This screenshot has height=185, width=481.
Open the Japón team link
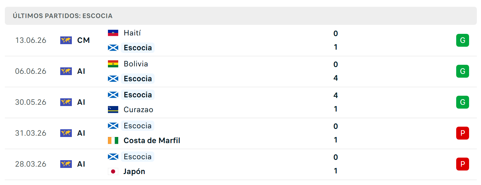(x=134, y=171)
